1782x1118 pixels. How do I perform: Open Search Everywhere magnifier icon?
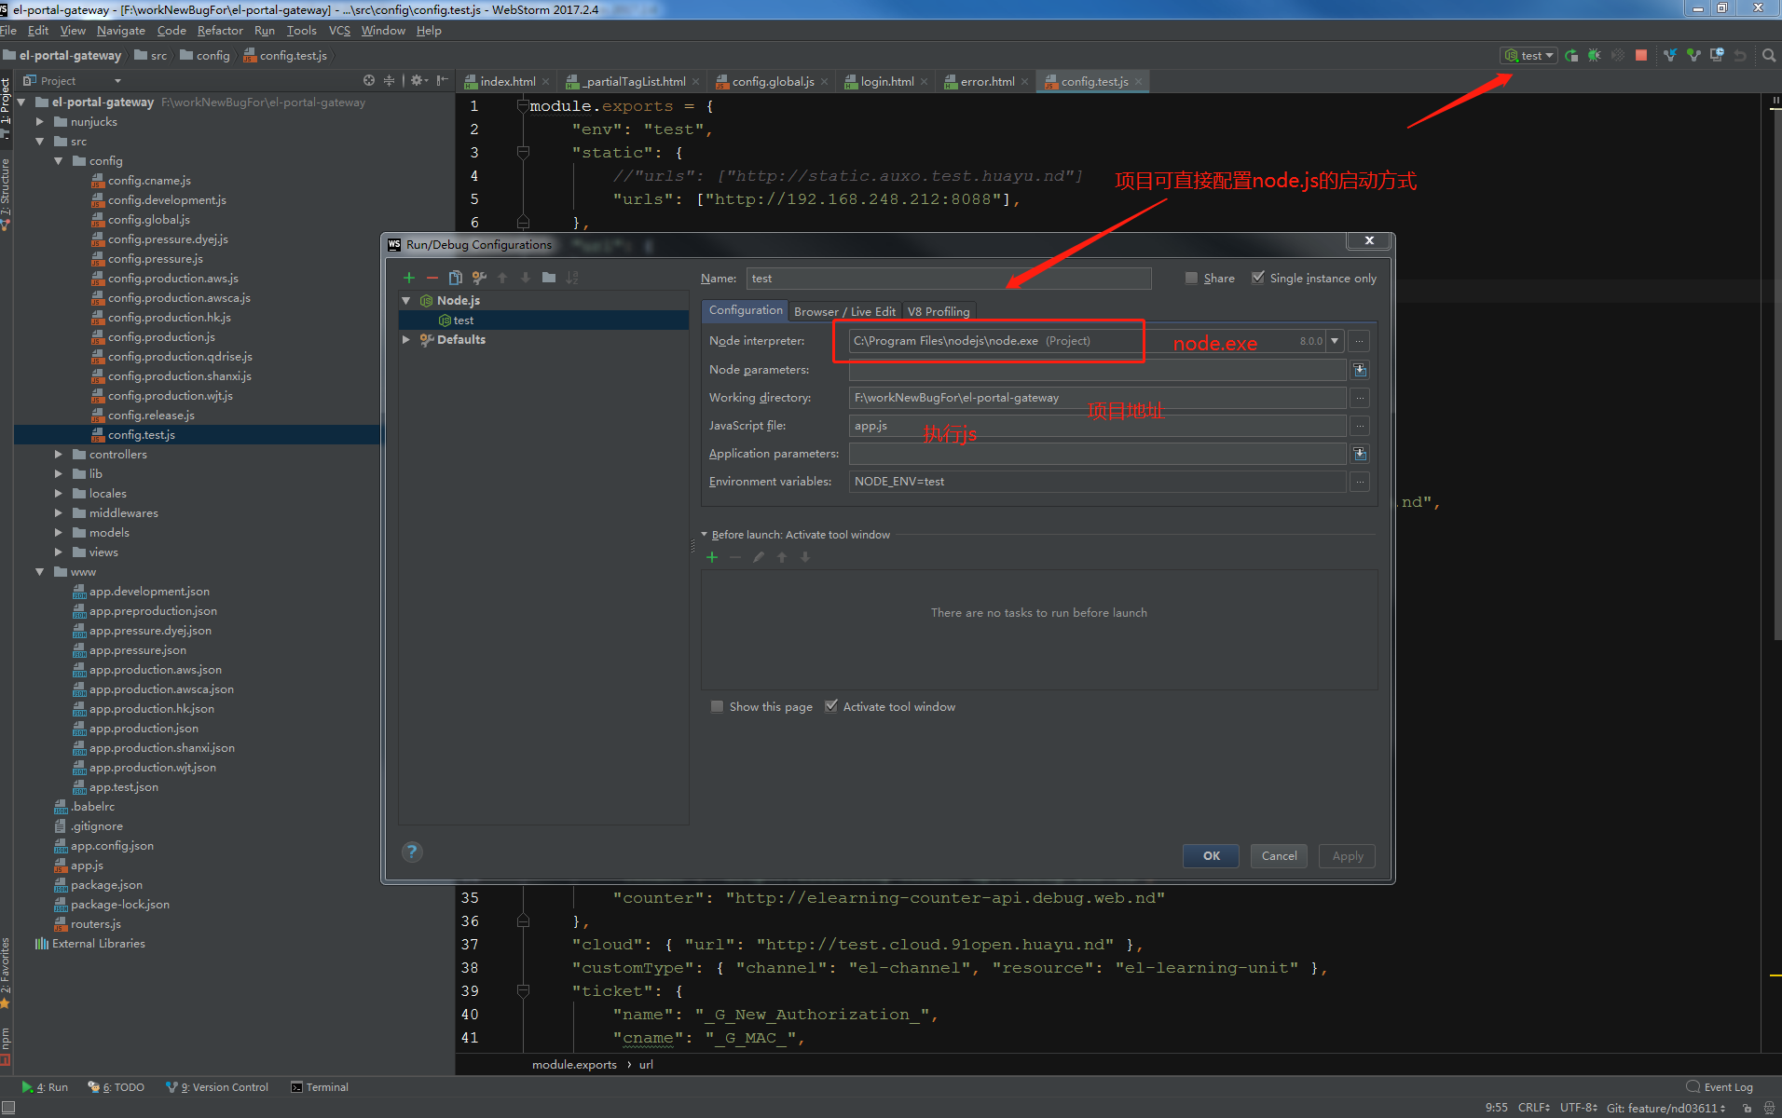(1768, 56)
